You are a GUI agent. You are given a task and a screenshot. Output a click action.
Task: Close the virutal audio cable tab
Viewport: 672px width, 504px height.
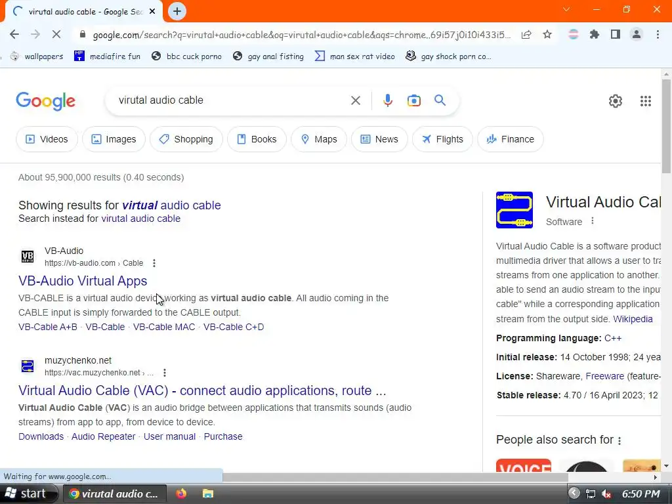[x=152, y=12]
